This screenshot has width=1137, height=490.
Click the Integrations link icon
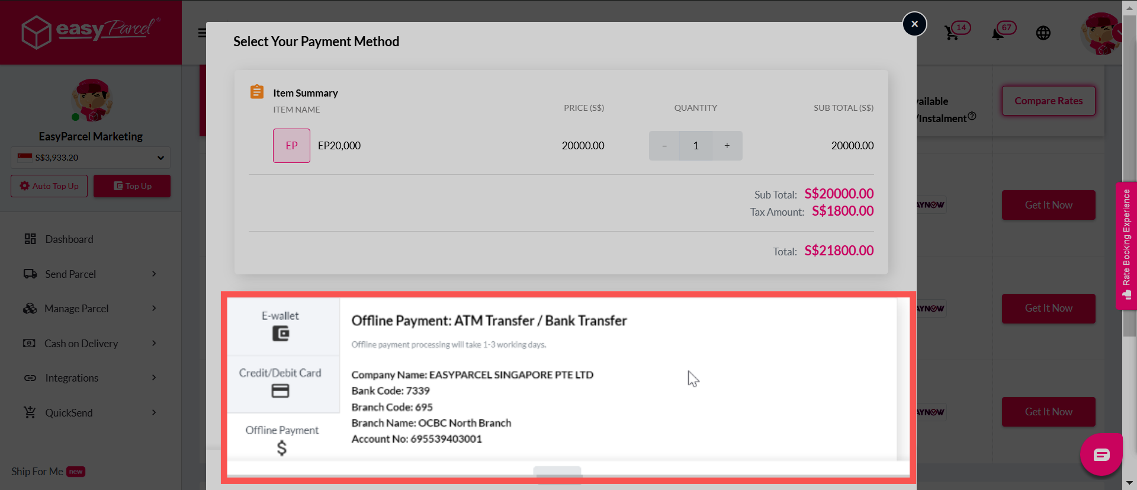30,378
